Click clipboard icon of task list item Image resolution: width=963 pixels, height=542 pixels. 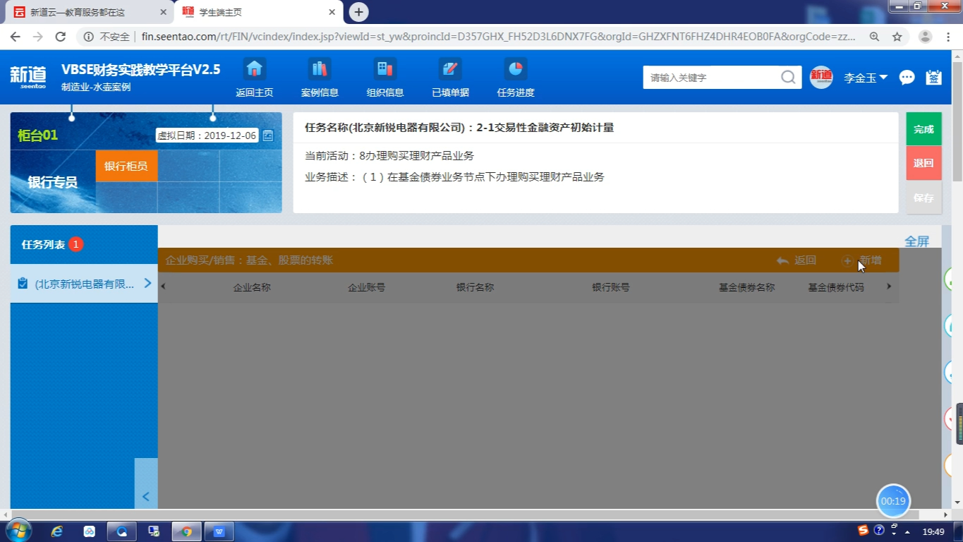point(23,284)
